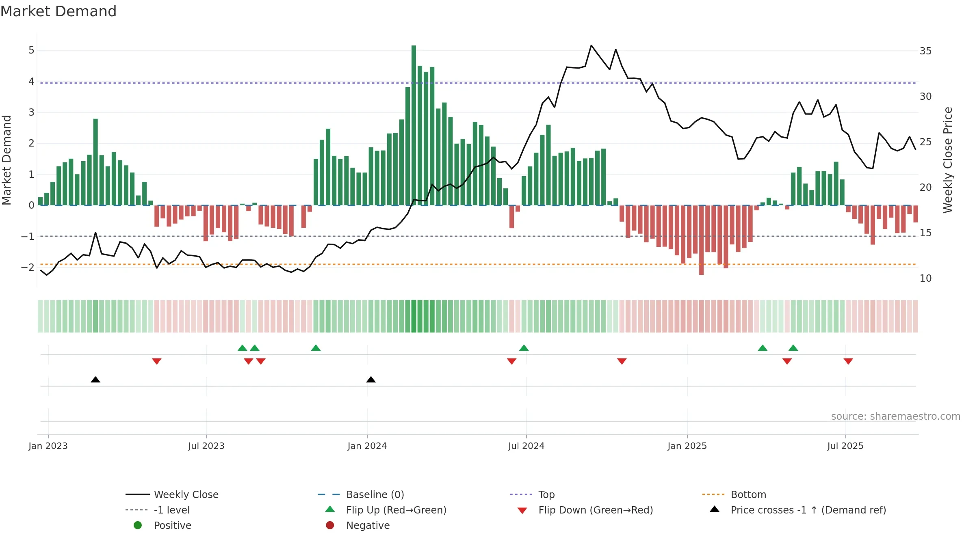Click the Jul 2025 x-axis label
The image size is (975, 548).
(x=845, y=446)
